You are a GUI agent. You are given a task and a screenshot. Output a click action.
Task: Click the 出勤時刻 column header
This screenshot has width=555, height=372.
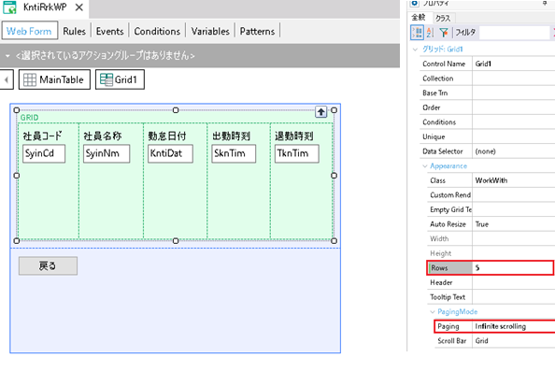tap(231, 136)
